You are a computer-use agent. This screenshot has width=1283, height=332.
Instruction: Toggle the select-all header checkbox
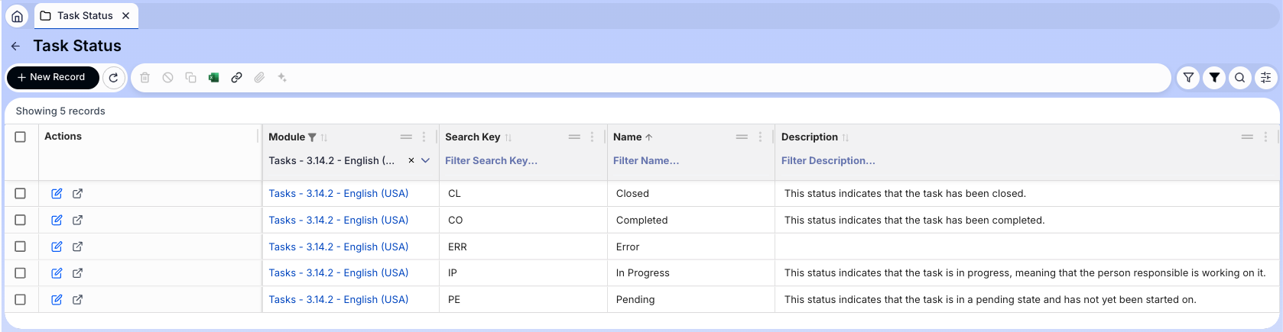click(21, 137)
